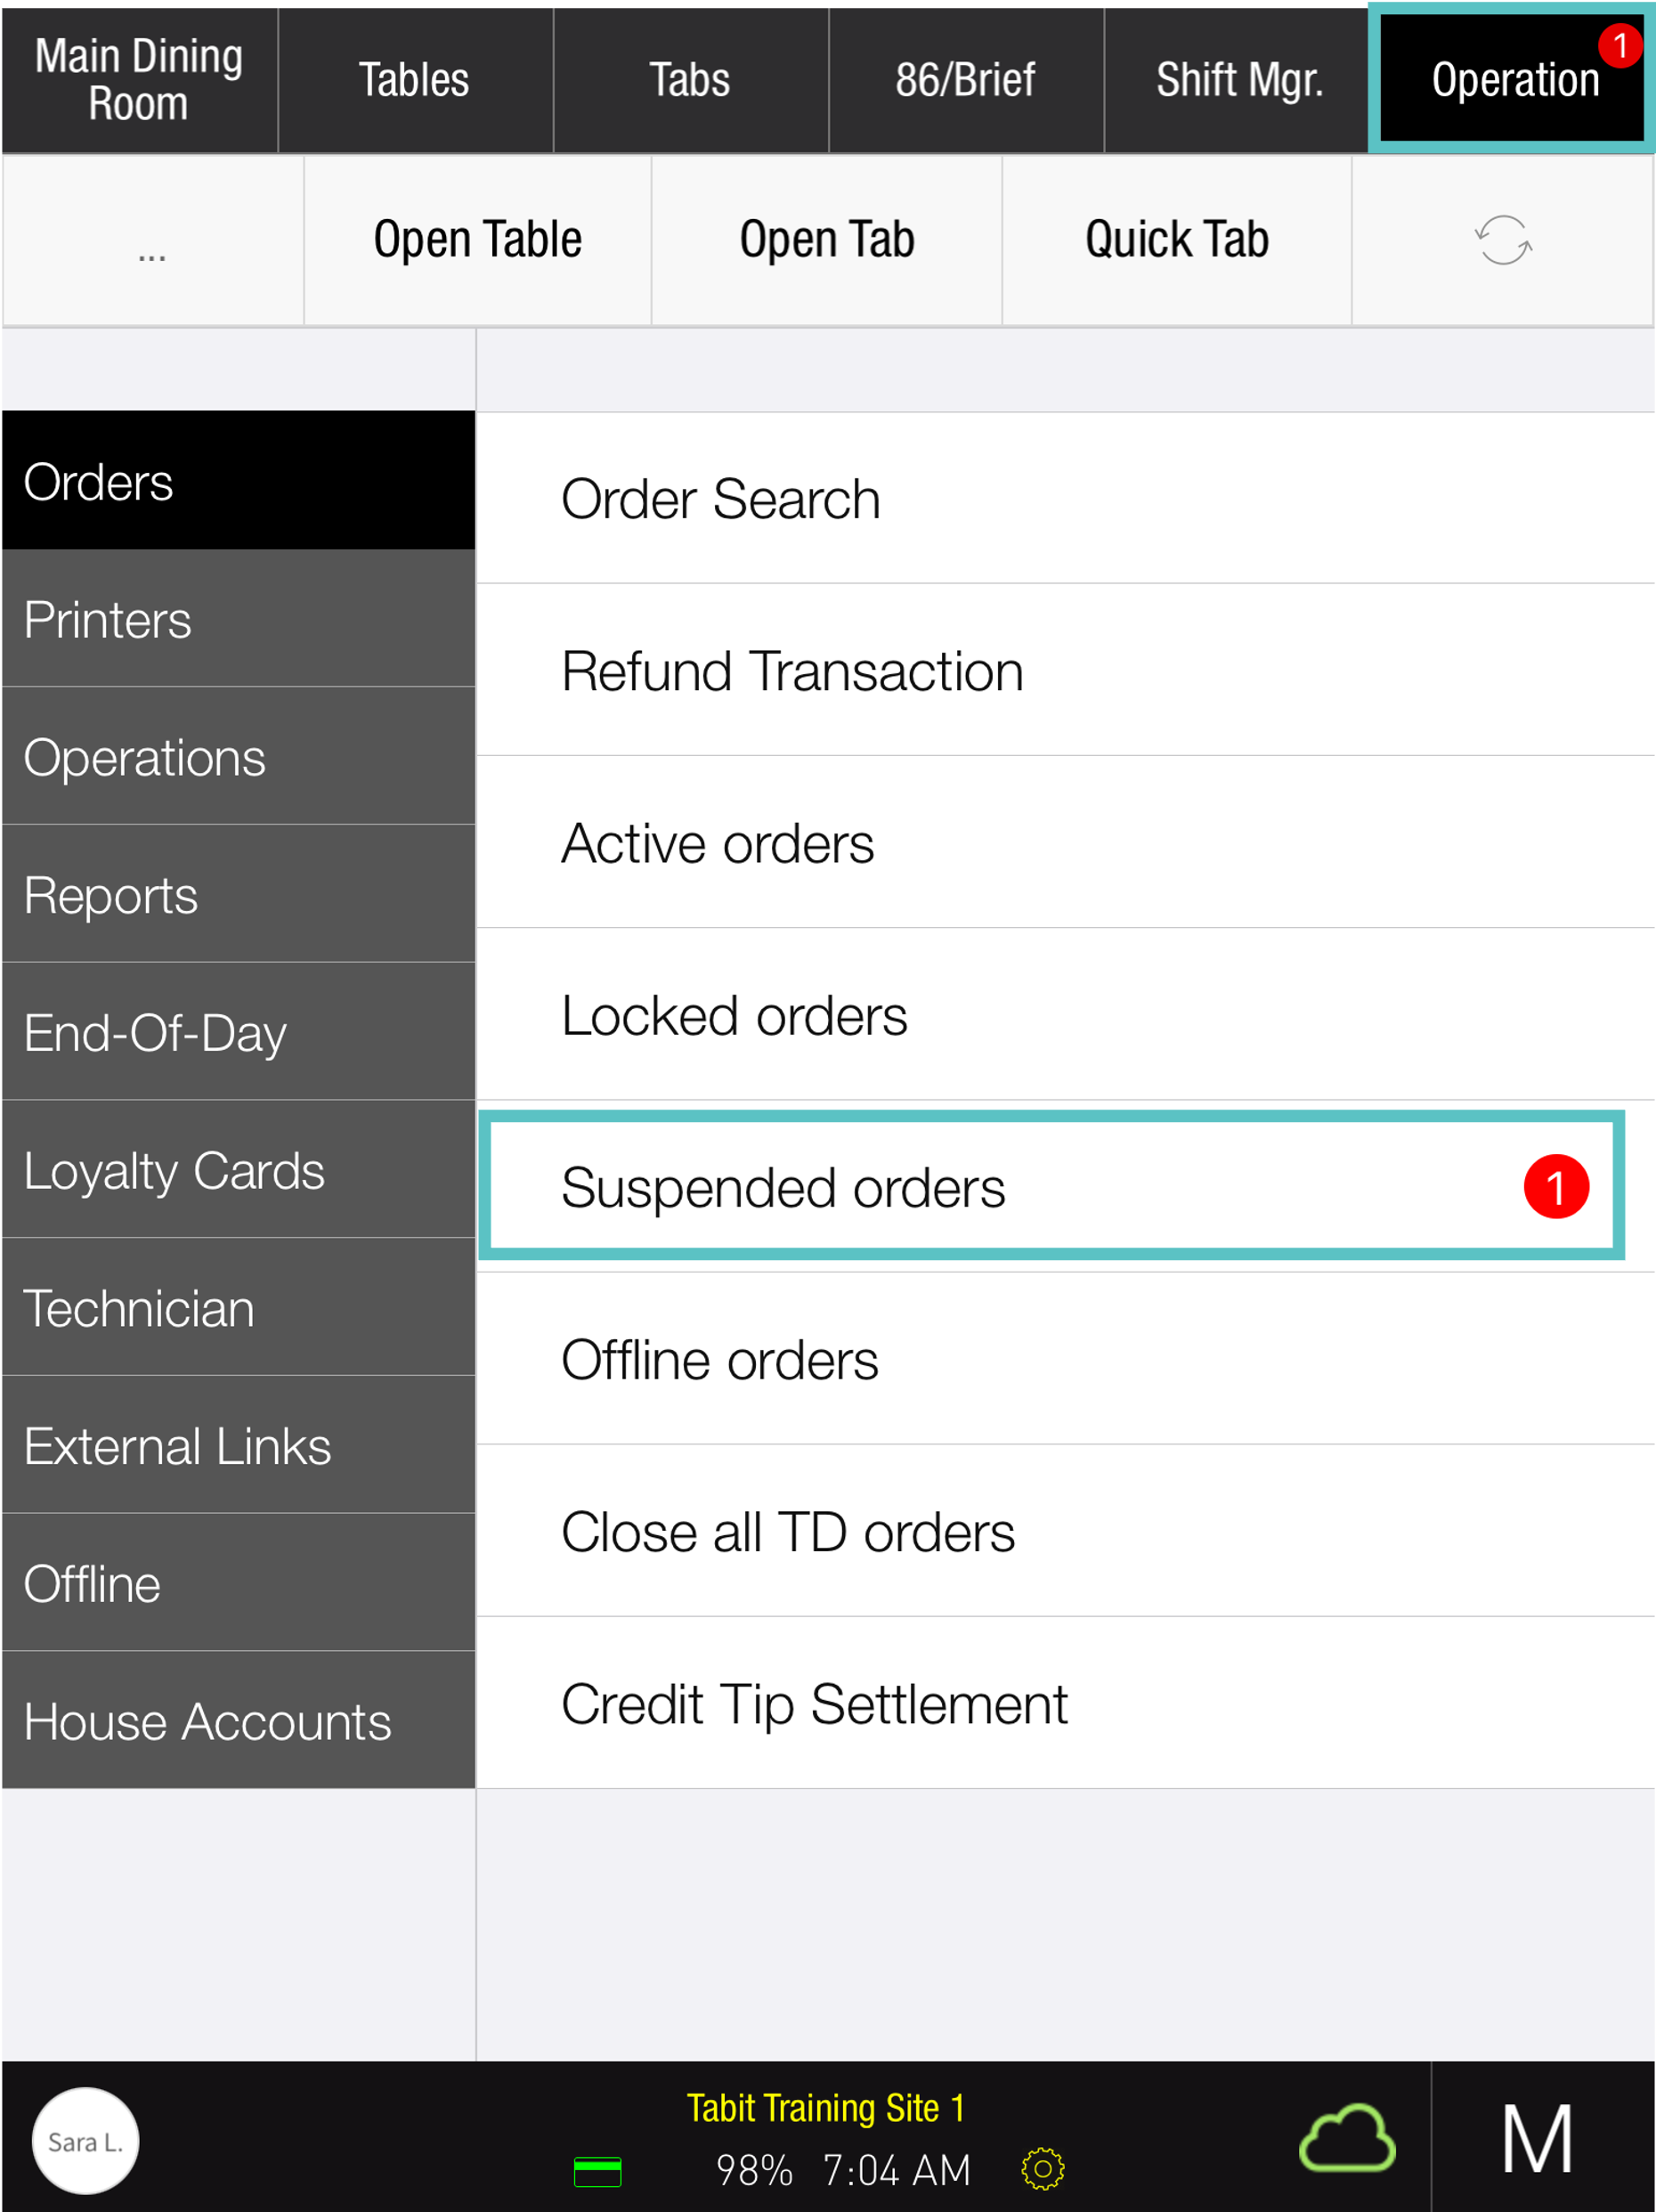The image size is (1656, 2212).
Task: Click the green cloud connection icon
Action: 1346,2140
